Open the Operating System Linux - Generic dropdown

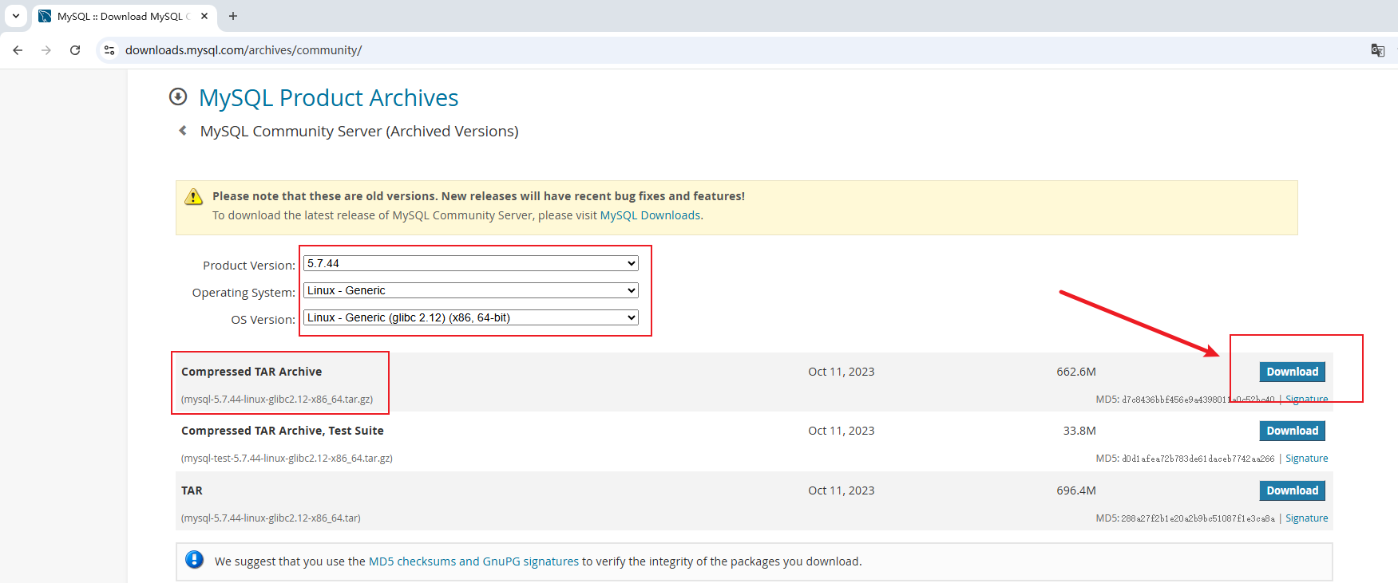click(471, 290)
